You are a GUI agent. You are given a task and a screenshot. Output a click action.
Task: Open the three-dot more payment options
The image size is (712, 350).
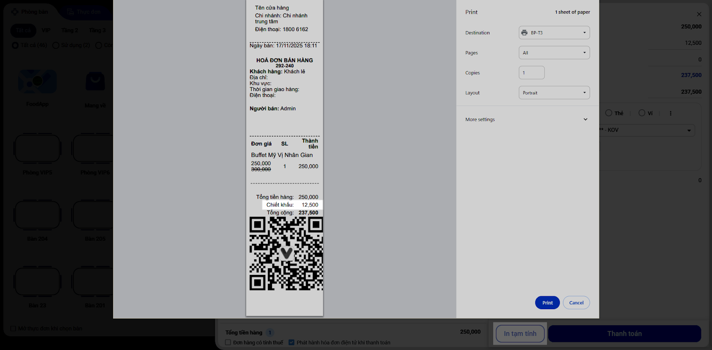pyautogui.click(x=671, y=113)
